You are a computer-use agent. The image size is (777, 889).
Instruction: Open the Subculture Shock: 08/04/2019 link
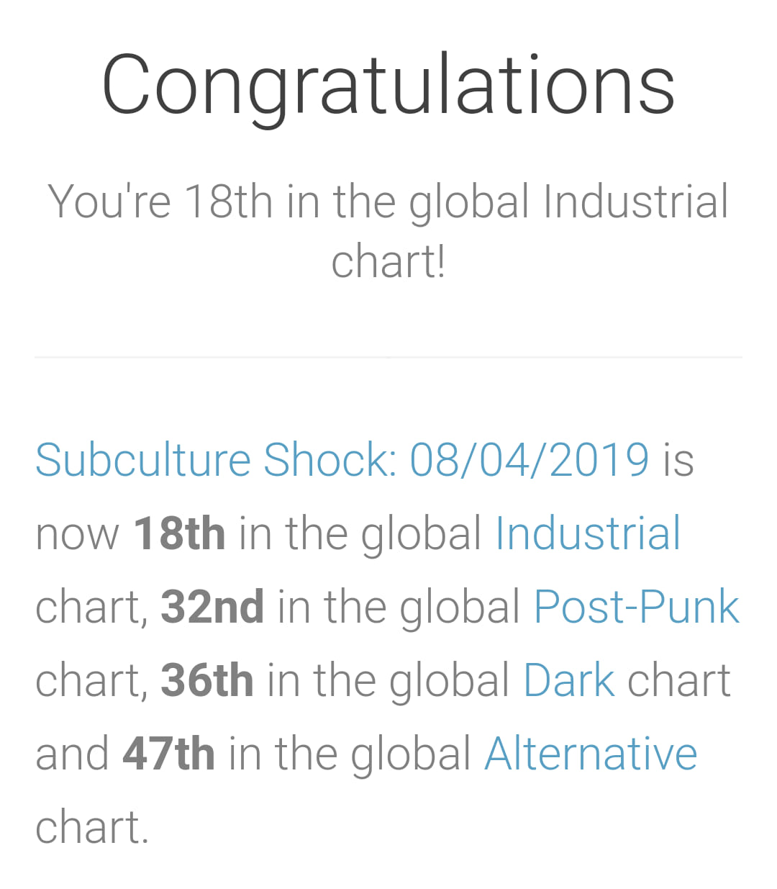click(x=342, y=459)
